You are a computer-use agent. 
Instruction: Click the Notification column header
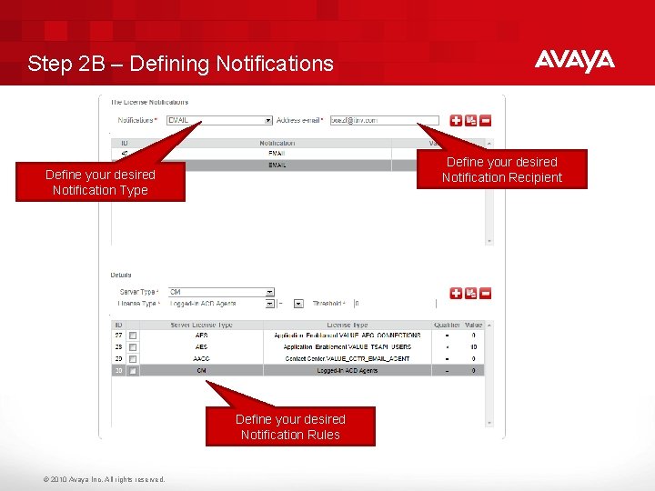277,144
